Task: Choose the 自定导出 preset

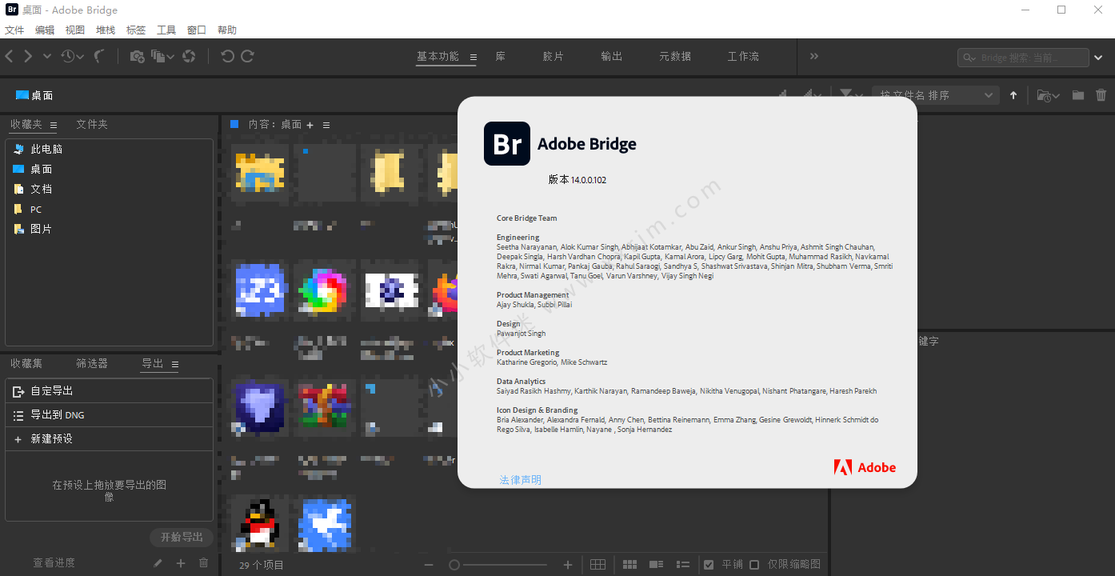Action: 110,391
